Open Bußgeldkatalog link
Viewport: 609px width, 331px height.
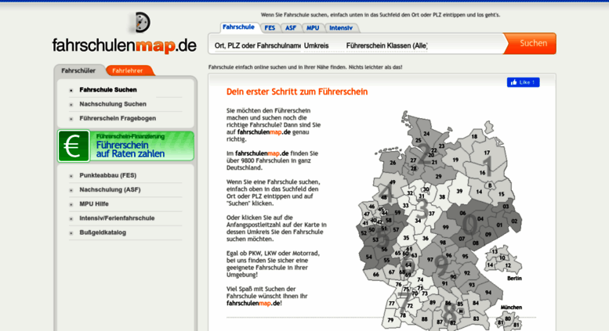103,232
